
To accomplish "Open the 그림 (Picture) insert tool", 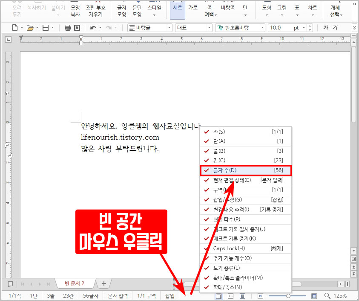I will point(281,9).
